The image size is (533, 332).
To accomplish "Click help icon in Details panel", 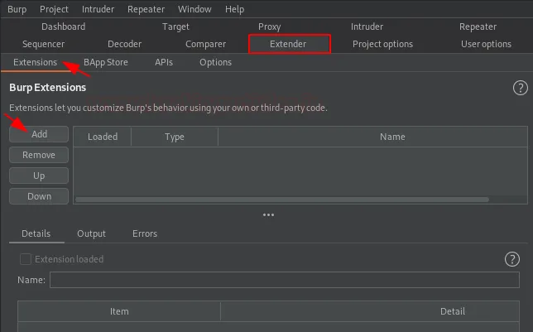I will tap(511, 259).
